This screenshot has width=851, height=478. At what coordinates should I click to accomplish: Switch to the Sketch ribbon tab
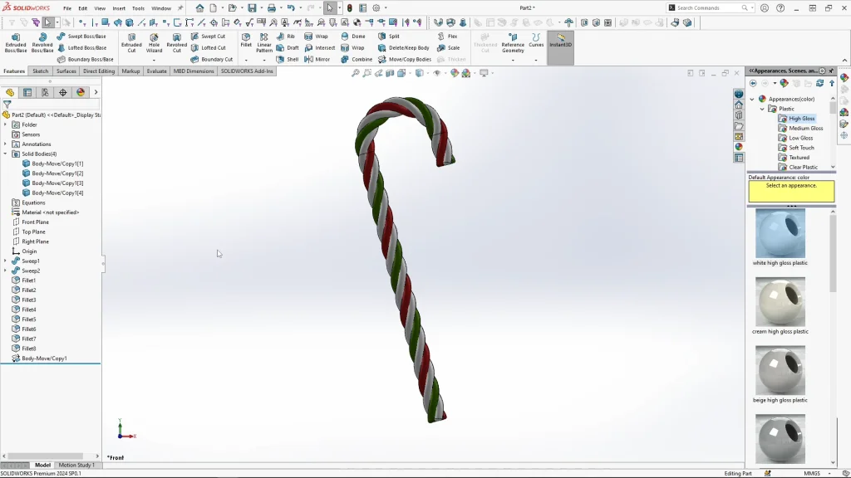[x=40, y=71]
